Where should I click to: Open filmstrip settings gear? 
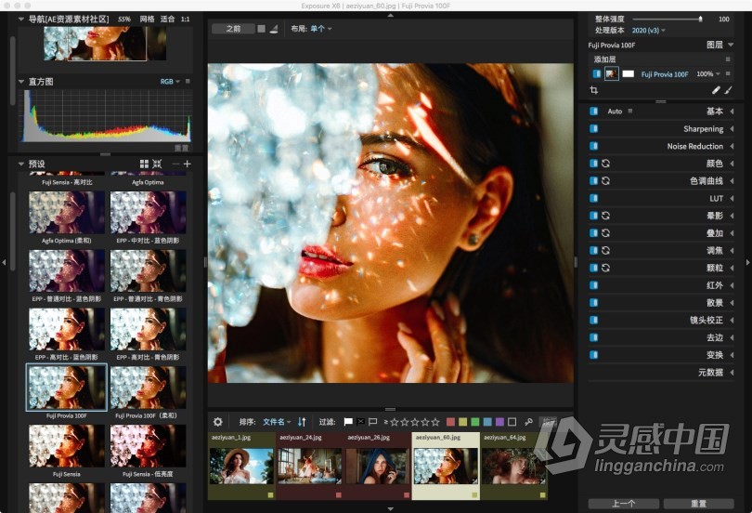click(218, 422)
